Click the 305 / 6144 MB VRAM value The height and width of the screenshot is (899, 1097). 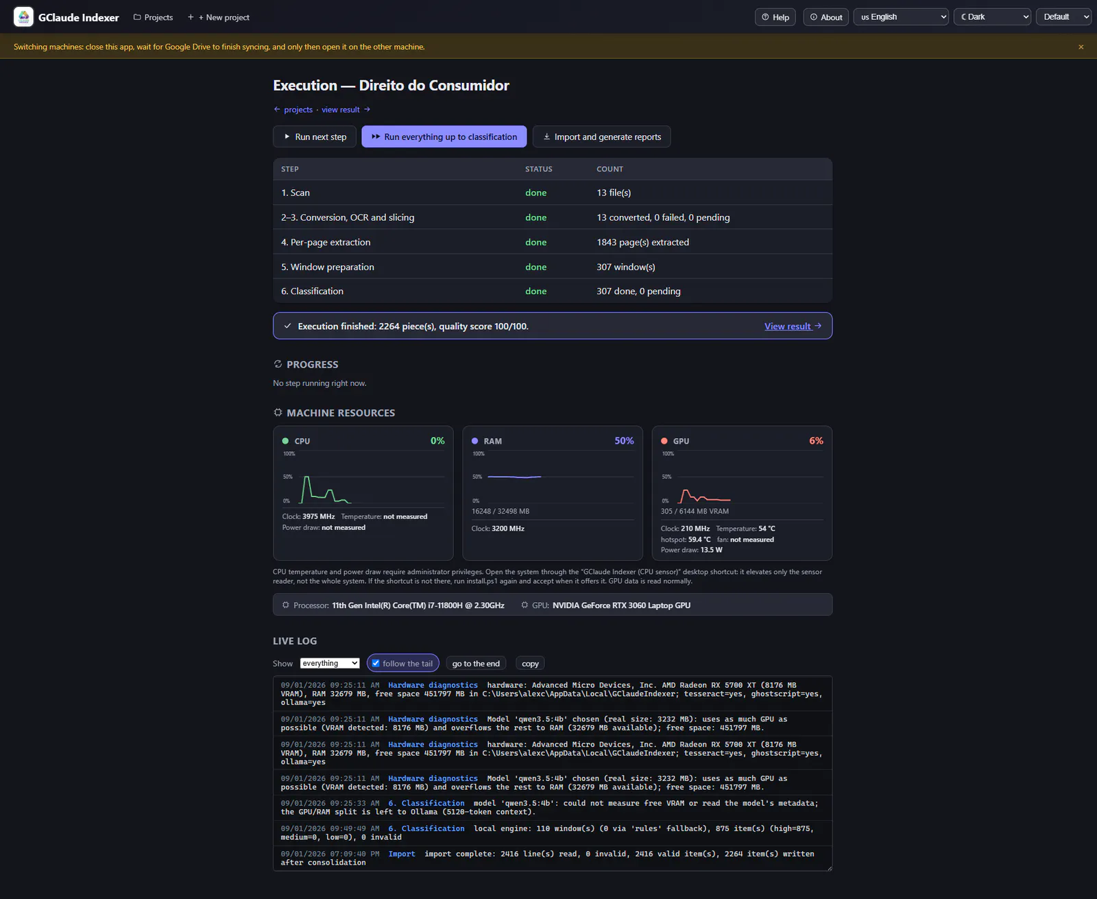(695, 511)
